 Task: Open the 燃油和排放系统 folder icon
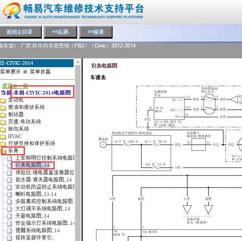point(3,108)
